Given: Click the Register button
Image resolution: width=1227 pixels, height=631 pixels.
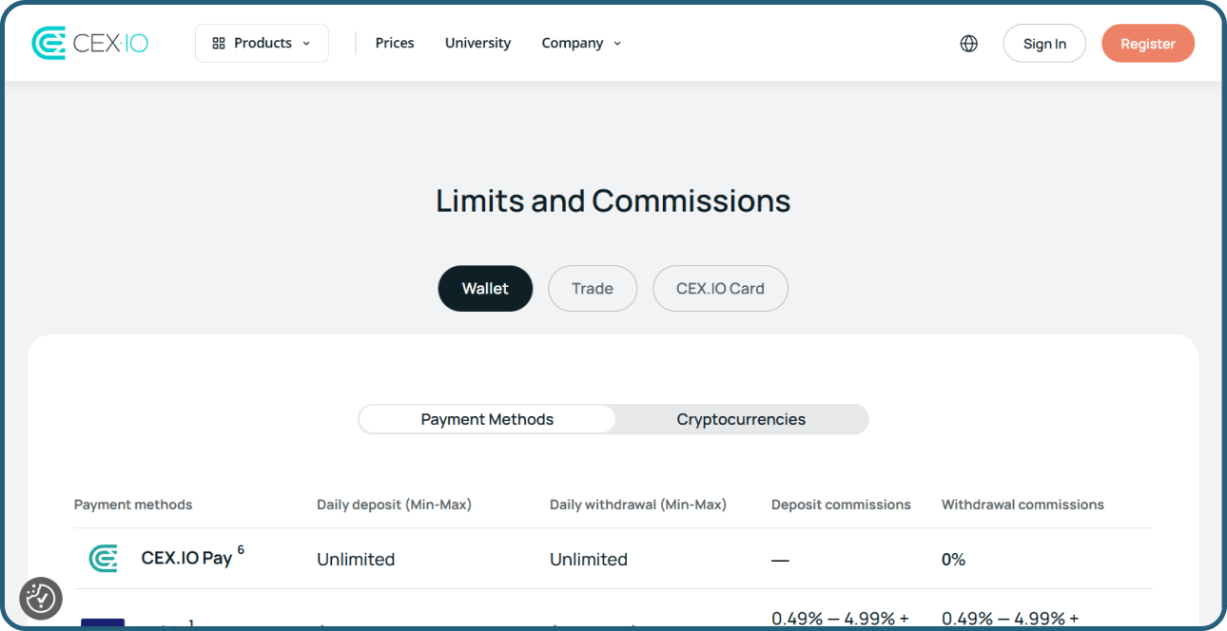Looking at the screenshot, I should (x=1147, y=43).
